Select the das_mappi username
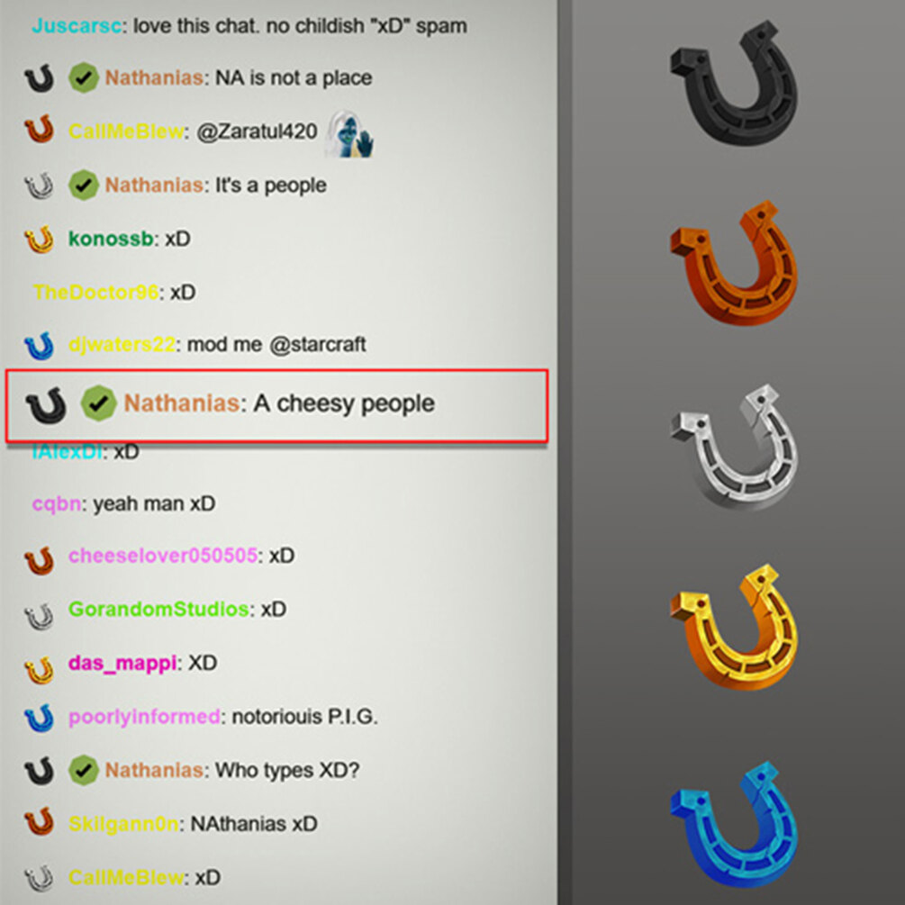905x905 pixels. tap(122, 663)
